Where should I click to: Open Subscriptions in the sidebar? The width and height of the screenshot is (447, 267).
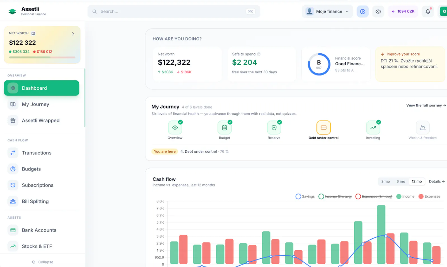point(42,185)
